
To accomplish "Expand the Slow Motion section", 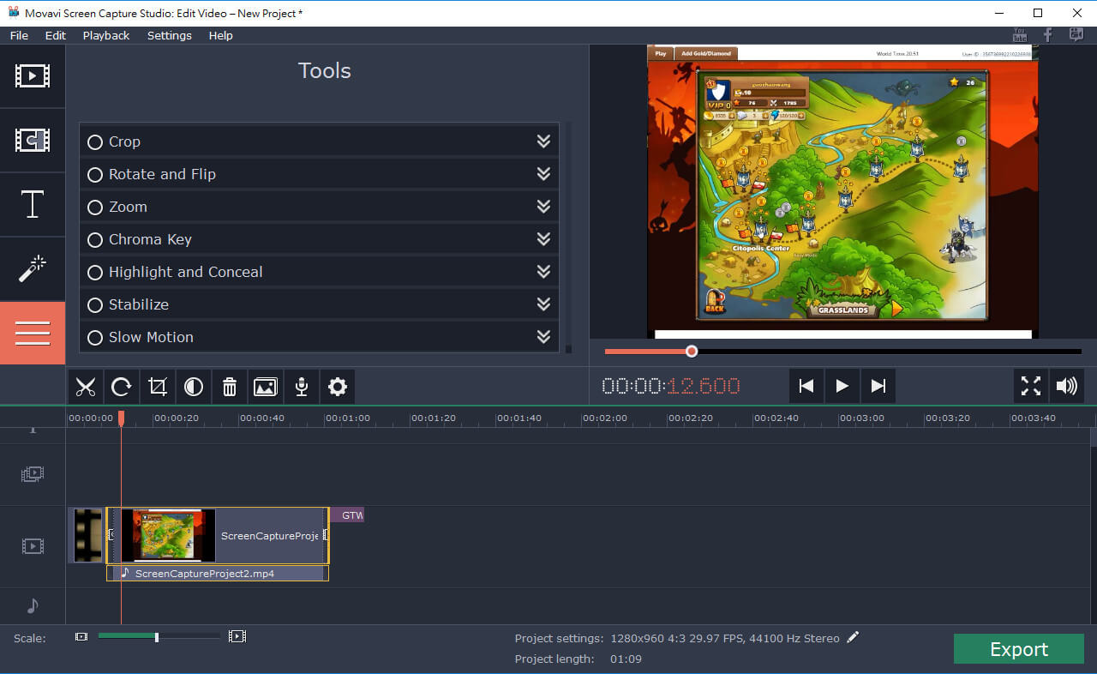I will (x=543, y=337).
